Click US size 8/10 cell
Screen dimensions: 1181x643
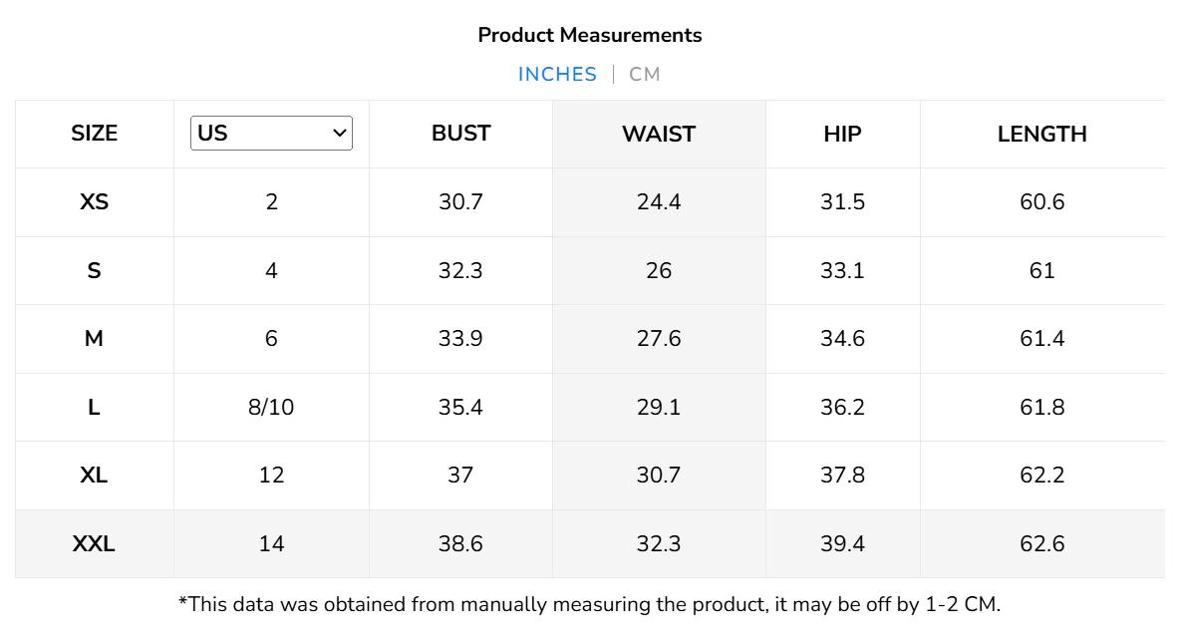tap(271, 408)
